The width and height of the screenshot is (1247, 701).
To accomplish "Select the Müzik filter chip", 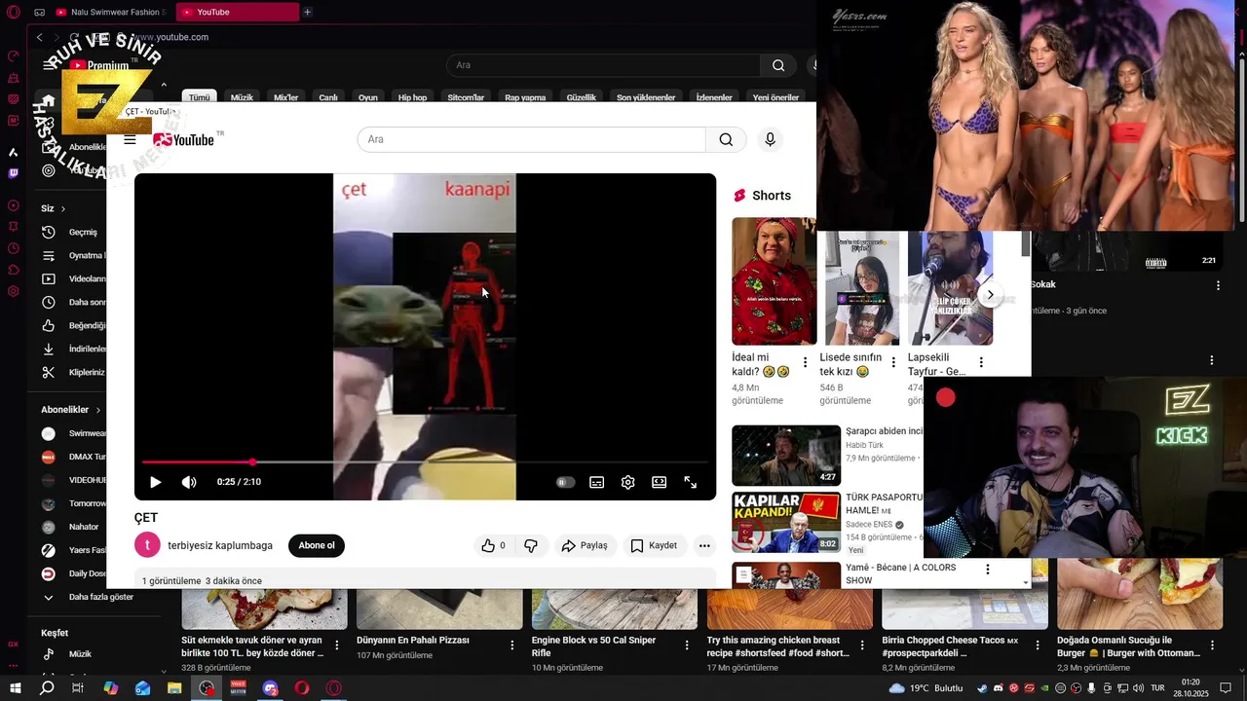I will point(242,97).
